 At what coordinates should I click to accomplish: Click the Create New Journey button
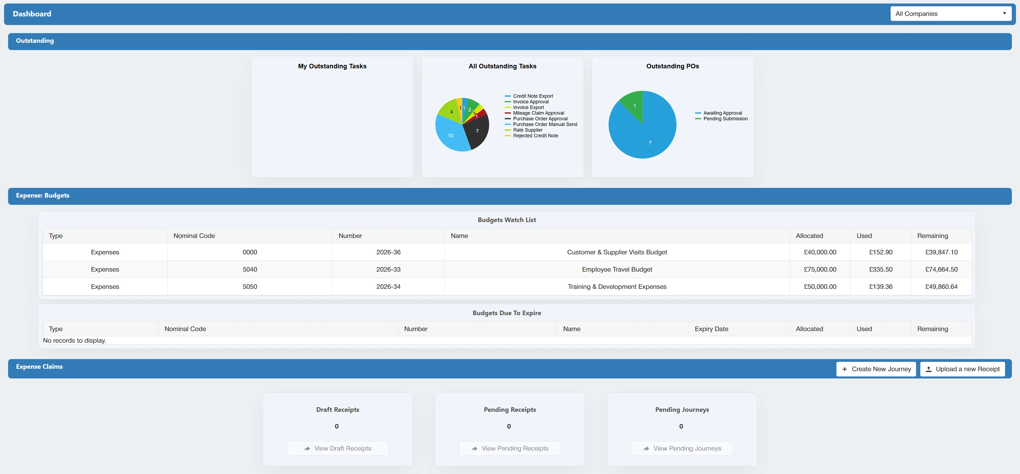(876, 369)
